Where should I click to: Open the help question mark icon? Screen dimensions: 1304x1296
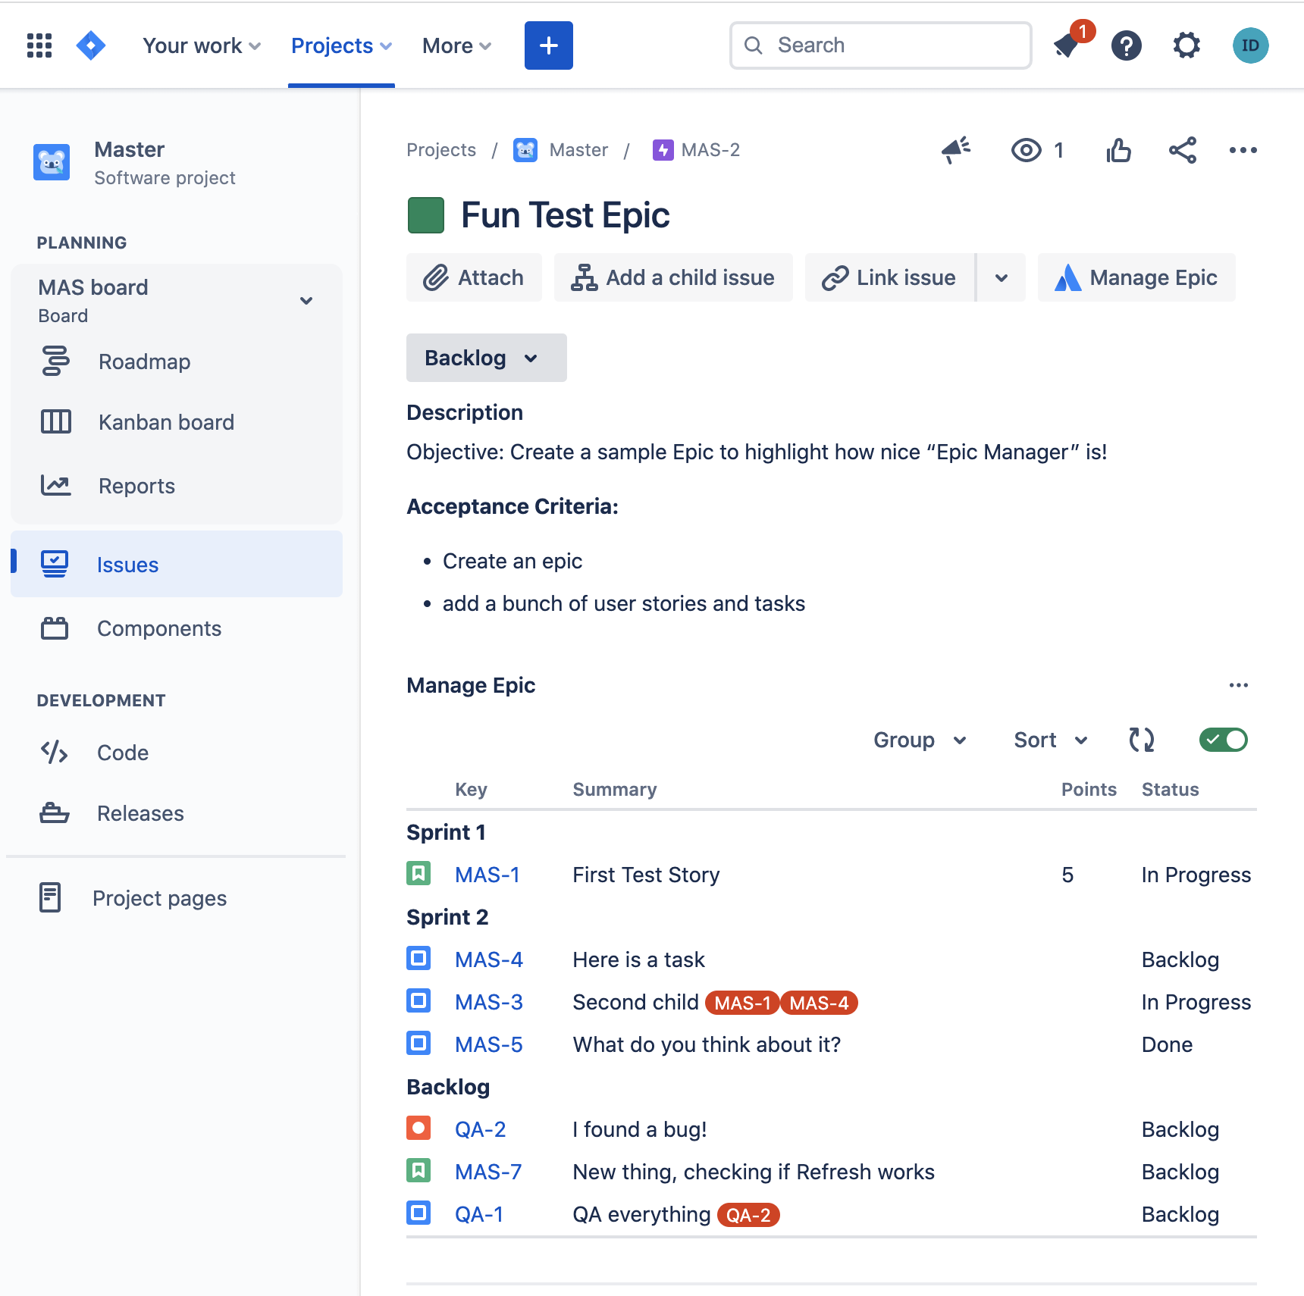point(1127,45)
